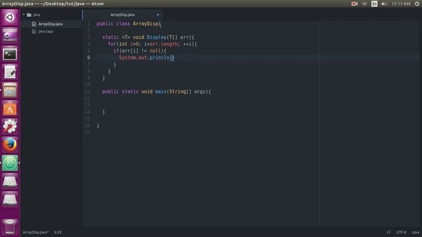
Task: Click line number 11 in the gutter
Action: [88, 92]
